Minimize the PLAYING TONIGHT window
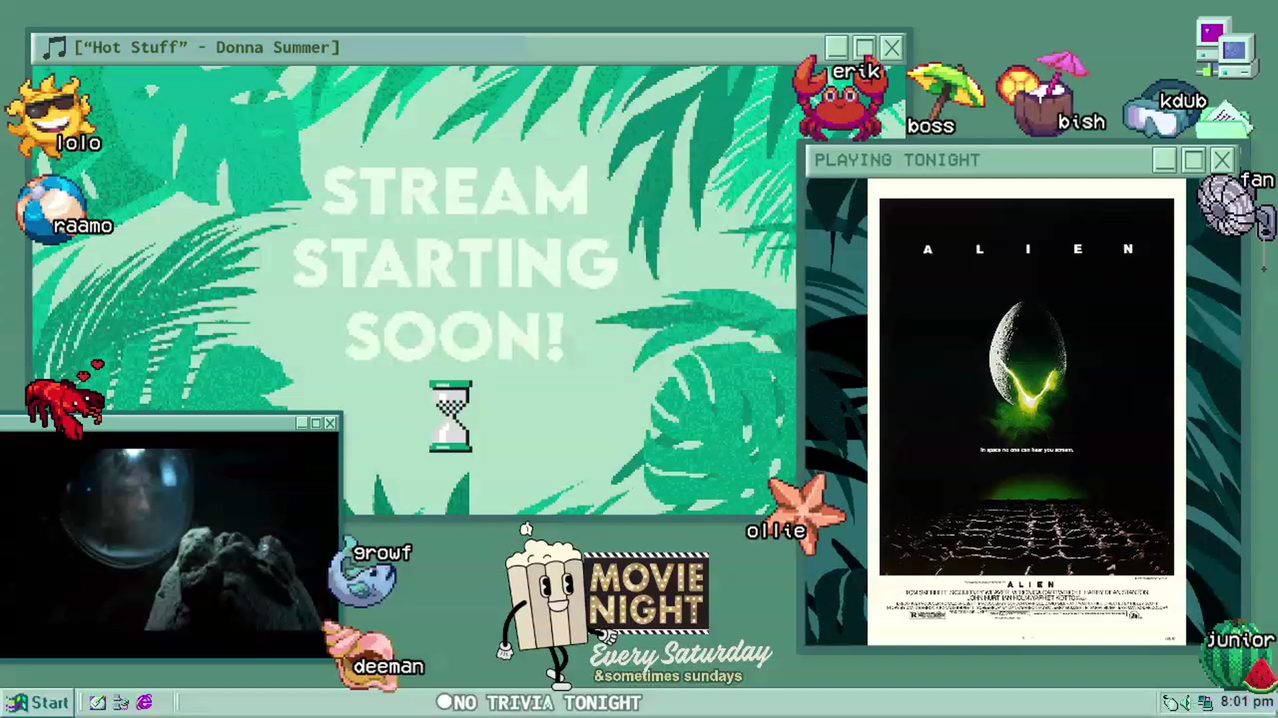This screenshot has height=718, width=1278. (x=1164, y=160)
